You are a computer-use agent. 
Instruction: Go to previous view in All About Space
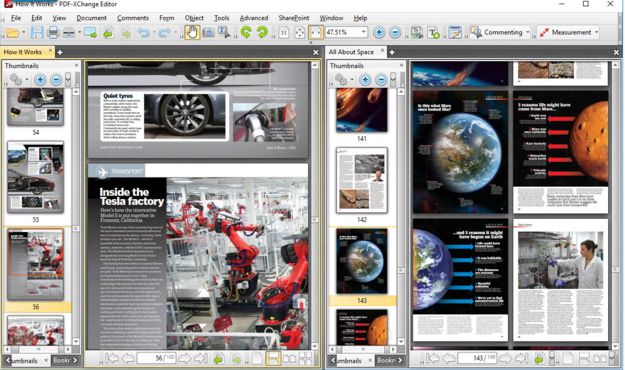(x=539, y=358)
